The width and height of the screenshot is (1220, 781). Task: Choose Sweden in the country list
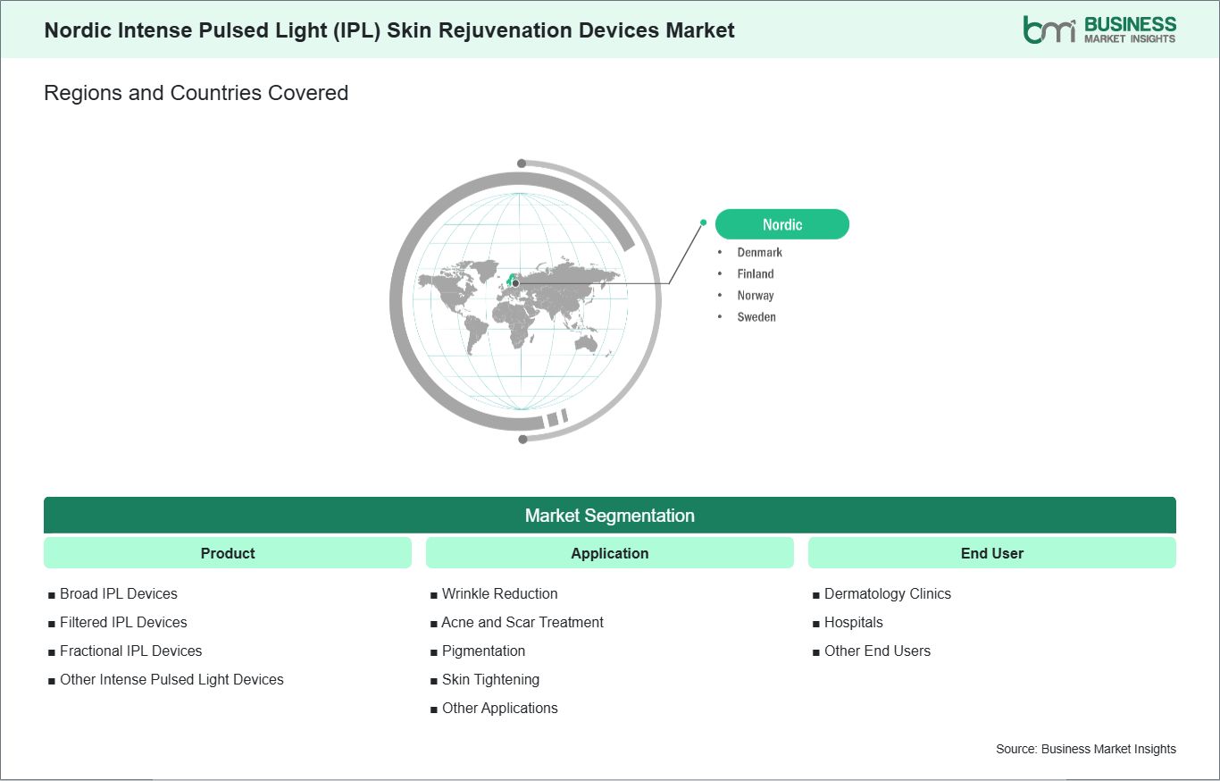(756, 317)
